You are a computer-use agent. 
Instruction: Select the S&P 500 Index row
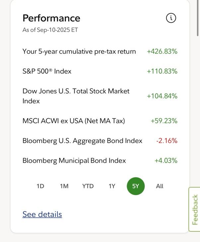coord(100,71)
